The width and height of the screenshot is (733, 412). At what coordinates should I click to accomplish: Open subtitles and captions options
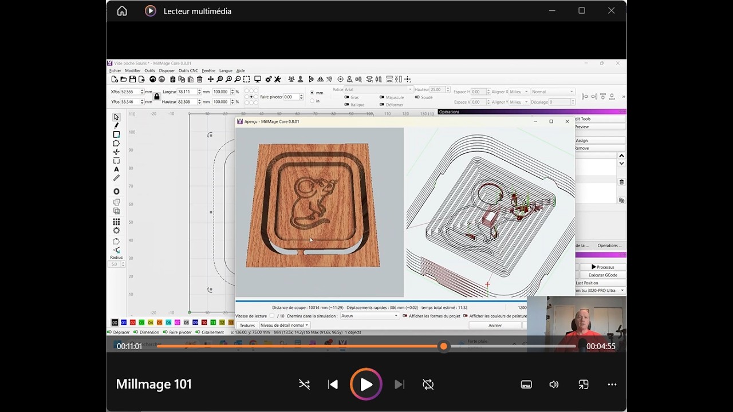[526, 385]
